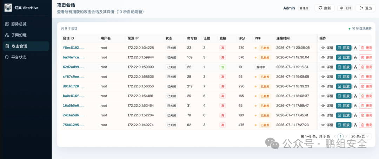Replay session ba34efca with 回放
This screenshot has width=379, height=159.
(x=344, y=58)
